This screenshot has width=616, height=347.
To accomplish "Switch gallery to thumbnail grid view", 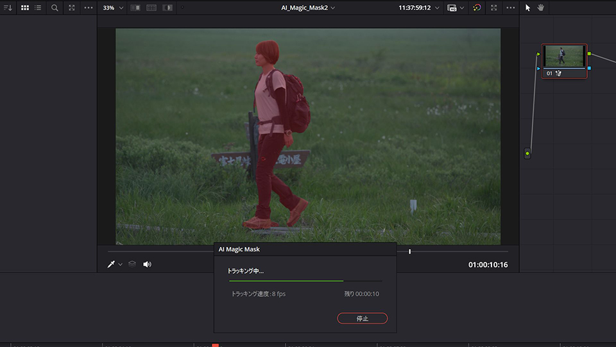I will point(25,8).
